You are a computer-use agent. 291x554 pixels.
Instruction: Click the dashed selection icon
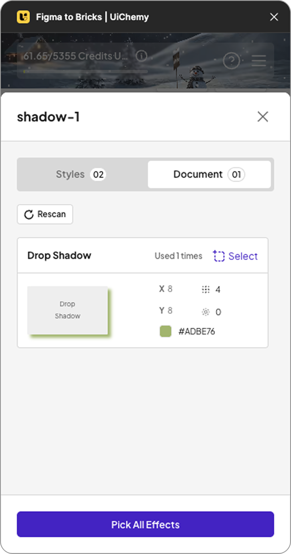point(219,256)
